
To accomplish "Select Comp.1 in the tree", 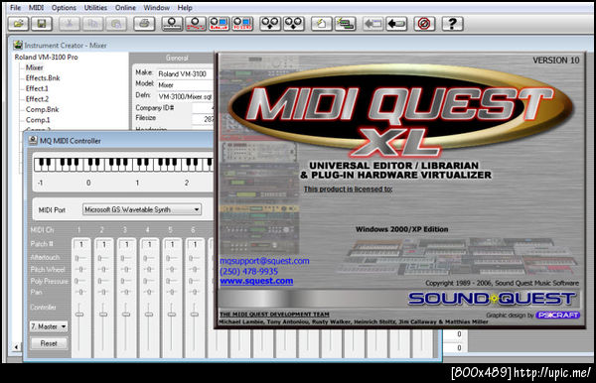I will (38, 120).
